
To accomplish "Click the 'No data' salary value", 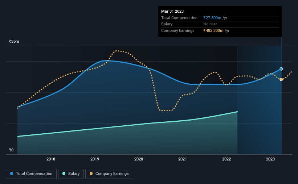I will (210, 24).
